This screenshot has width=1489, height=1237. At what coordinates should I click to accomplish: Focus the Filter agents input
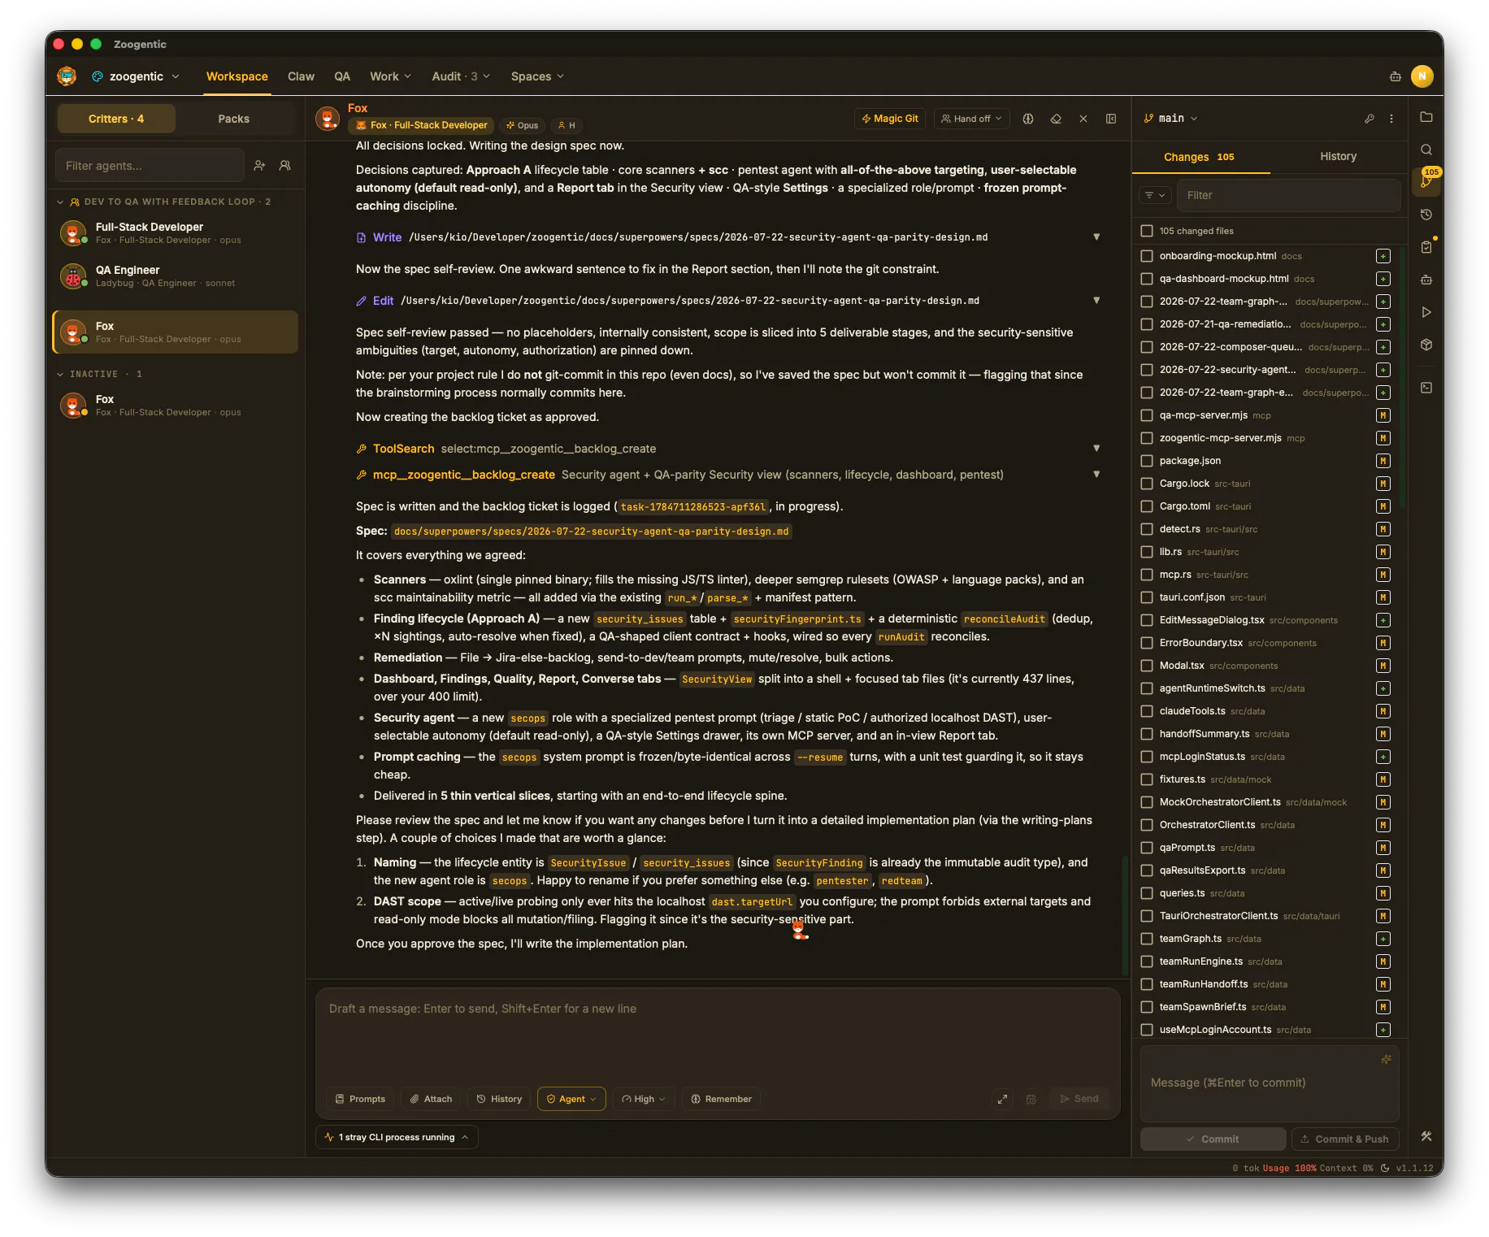150,165
